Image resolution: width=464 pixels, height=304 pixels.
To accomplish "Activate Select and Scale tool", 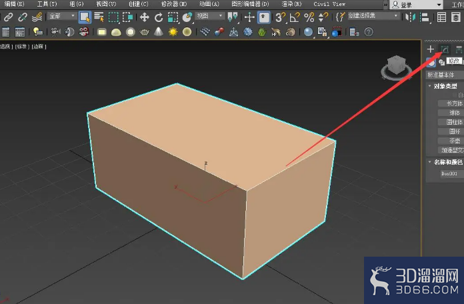I will 173,17.
